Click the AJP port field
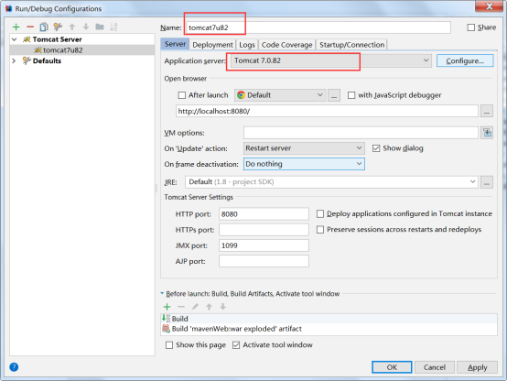Image resolution: width=507 pixels, height=381 pixels. click(264, 261)
